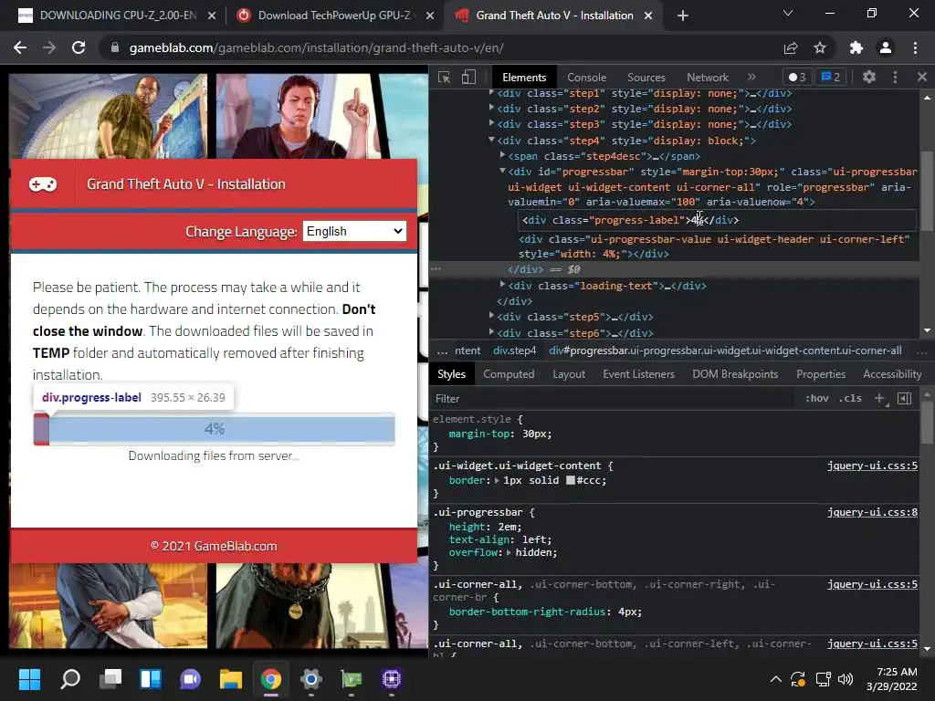Click the address bar URL
Screen dimensions: 935x701
pos(317,47)
